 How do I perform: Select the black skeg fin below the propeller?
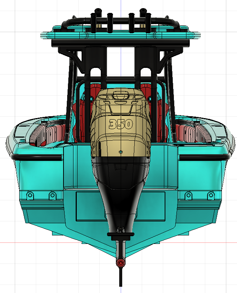pyautogui.click(x=121, y=276)
